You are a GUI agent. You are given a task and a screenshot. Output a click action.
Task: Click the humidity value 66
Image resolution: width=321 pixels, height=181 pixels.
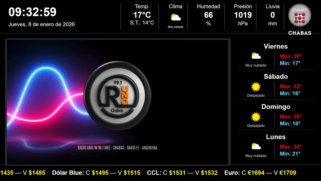coord(208,15)
